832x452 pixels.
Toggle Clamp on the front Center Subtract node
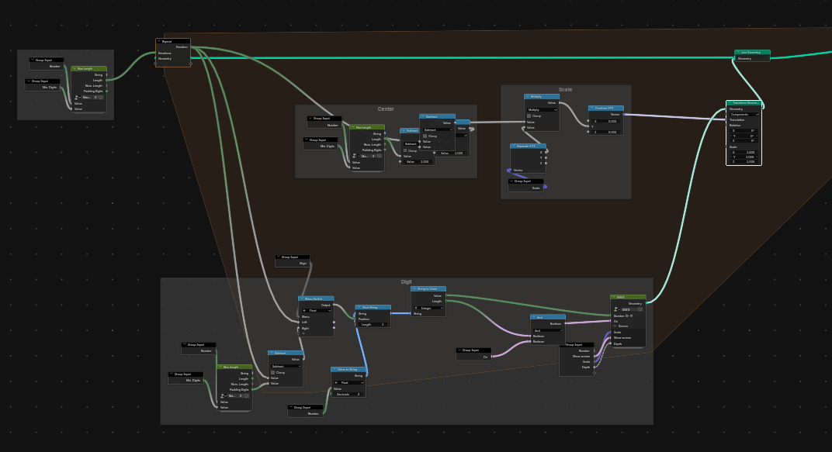pos(425,136)
